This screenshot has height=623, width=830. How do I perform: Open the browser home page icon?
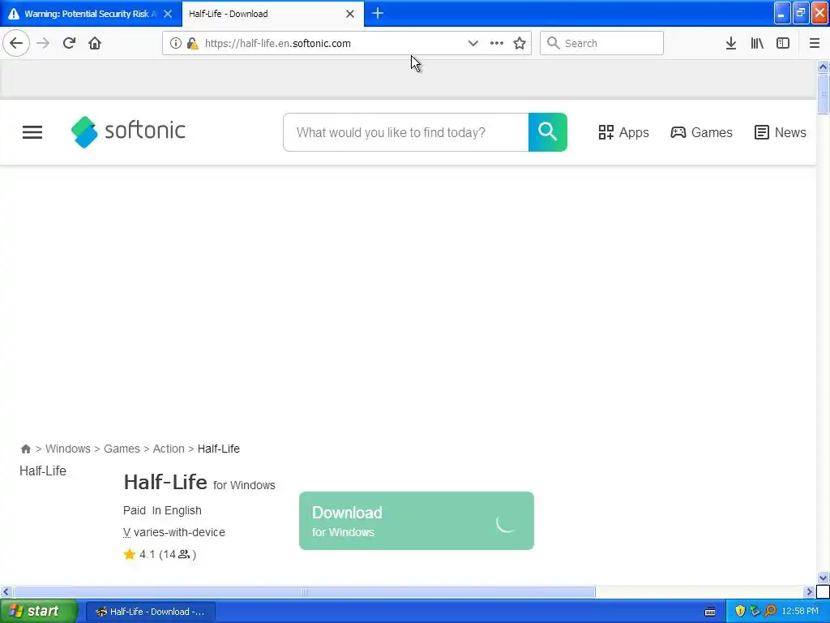coord(95,43)
